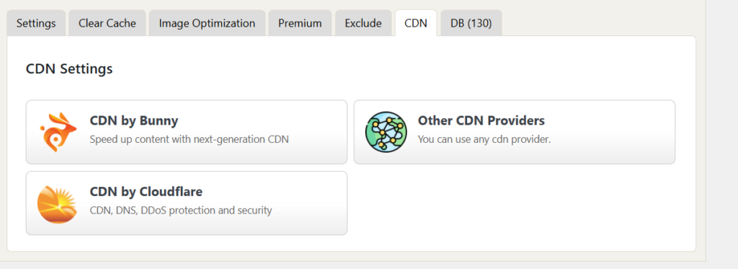Click the Cloudflare sun logo icon

pyautogui.click(x=57, y=204)
